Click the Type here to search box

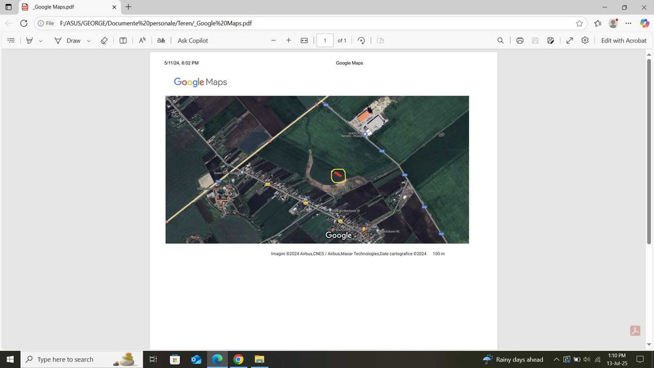tap(81, 360)
